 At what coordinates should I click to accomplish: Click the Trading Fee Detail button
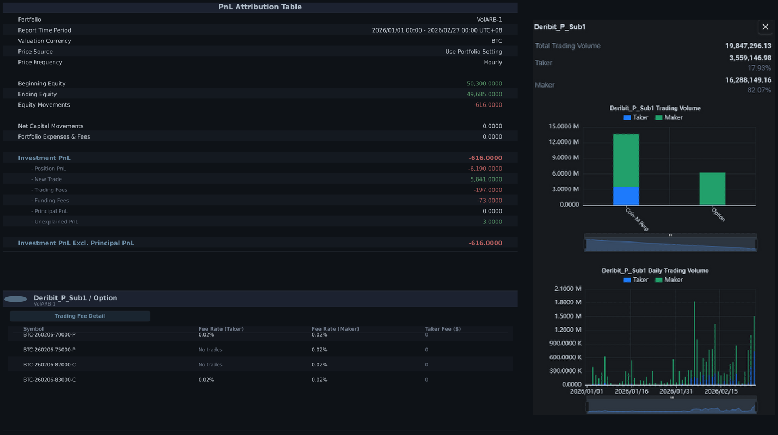point(80,316)
